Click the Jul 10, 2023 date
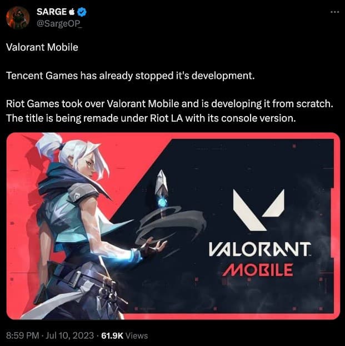This screenshot has width=345, height=346. click(70, 335)
